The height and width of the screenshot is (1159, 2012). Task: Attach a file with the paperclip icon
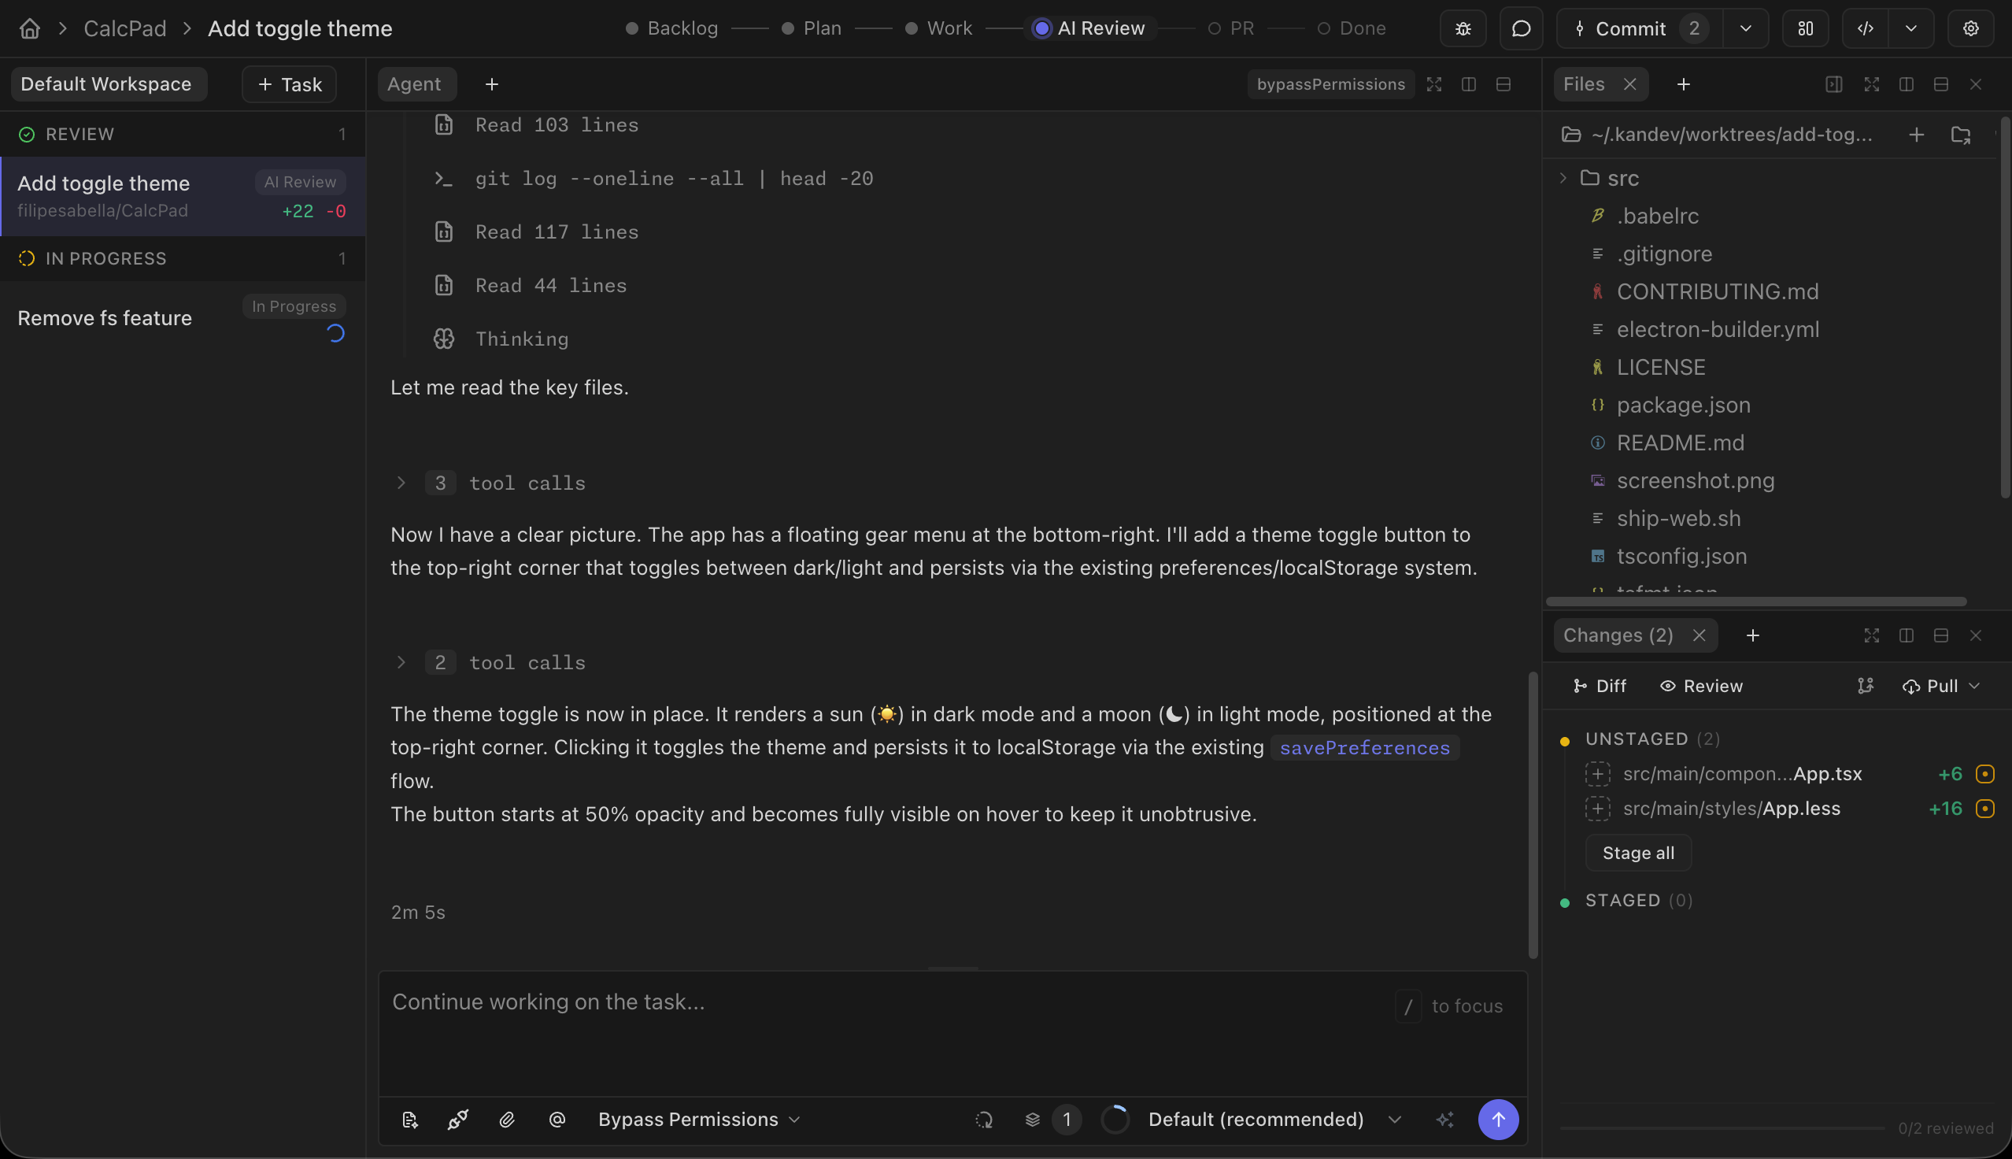click(x=507, y=1119)
